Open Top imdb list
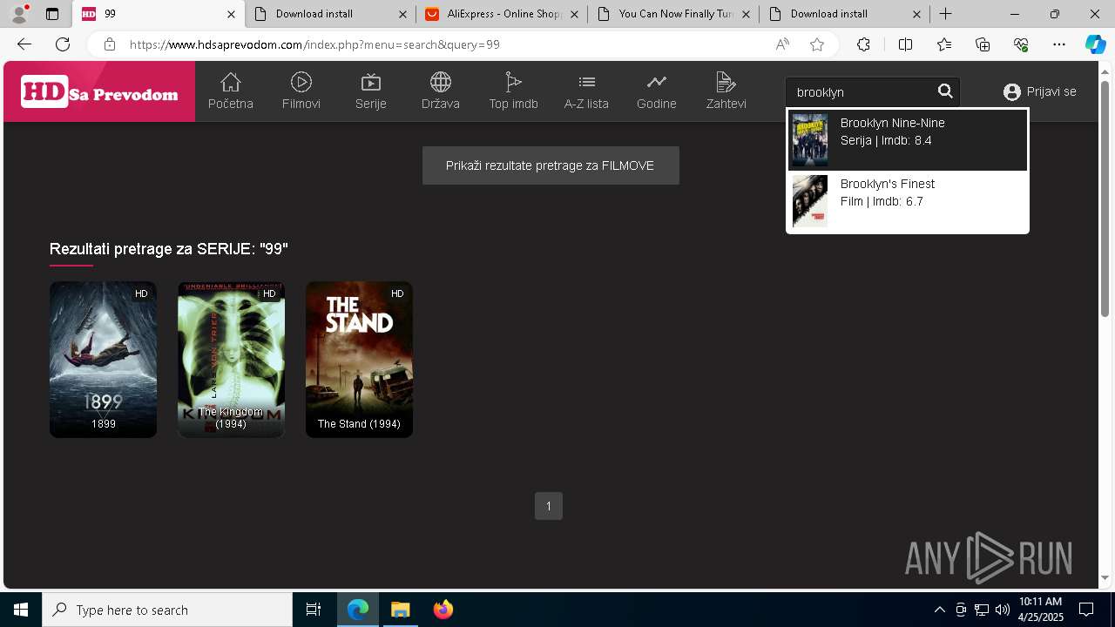 click(513, 91)
